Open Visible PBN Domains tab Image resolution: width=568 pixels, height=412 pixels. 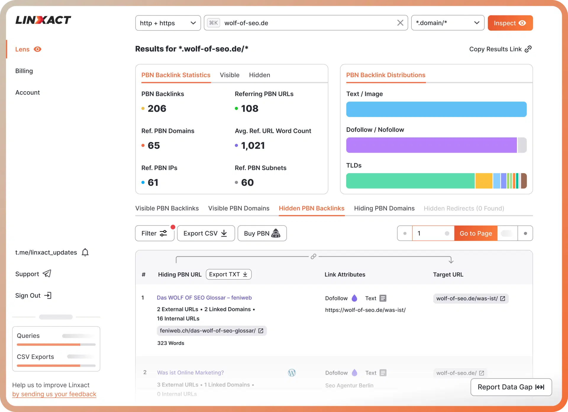(x=239, y=208)
